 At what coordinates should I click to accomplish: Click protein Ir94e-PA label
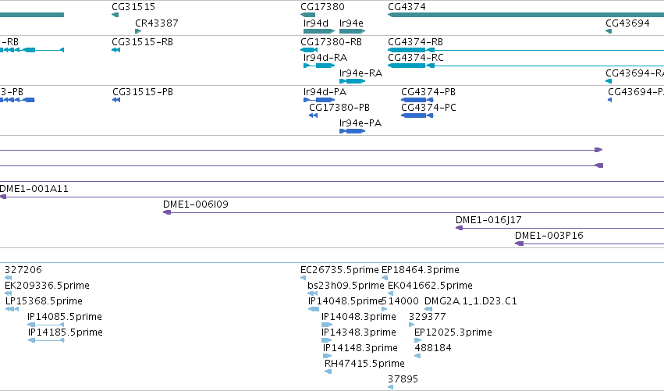[360, 123]
